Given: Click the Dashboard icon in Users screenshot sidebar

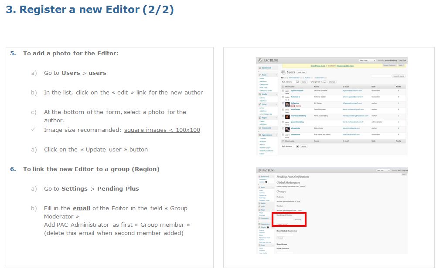Looking at the screenshot, I should pos(259,67).
